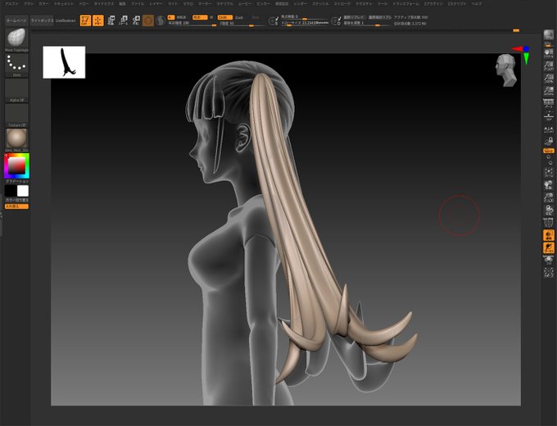Viewport: 557px width, 426px height.
Task: Pick a hue in the color picker square
Action: click(x=16, y=165)
